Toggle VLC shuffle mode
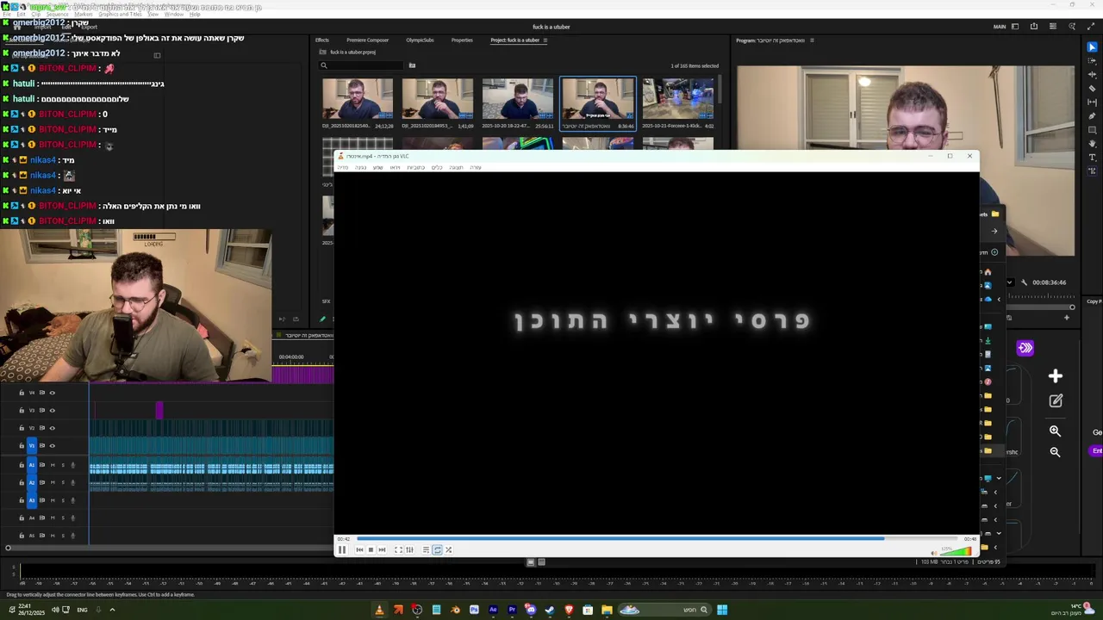This screenshot has height=620, width=1103. (x=448, y=549)
